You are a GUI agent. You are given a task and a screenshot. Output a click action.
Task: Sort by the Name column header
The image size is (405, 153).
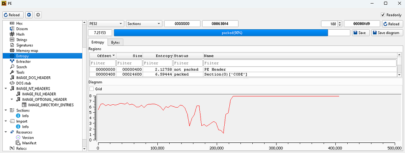tap(300, 56)
